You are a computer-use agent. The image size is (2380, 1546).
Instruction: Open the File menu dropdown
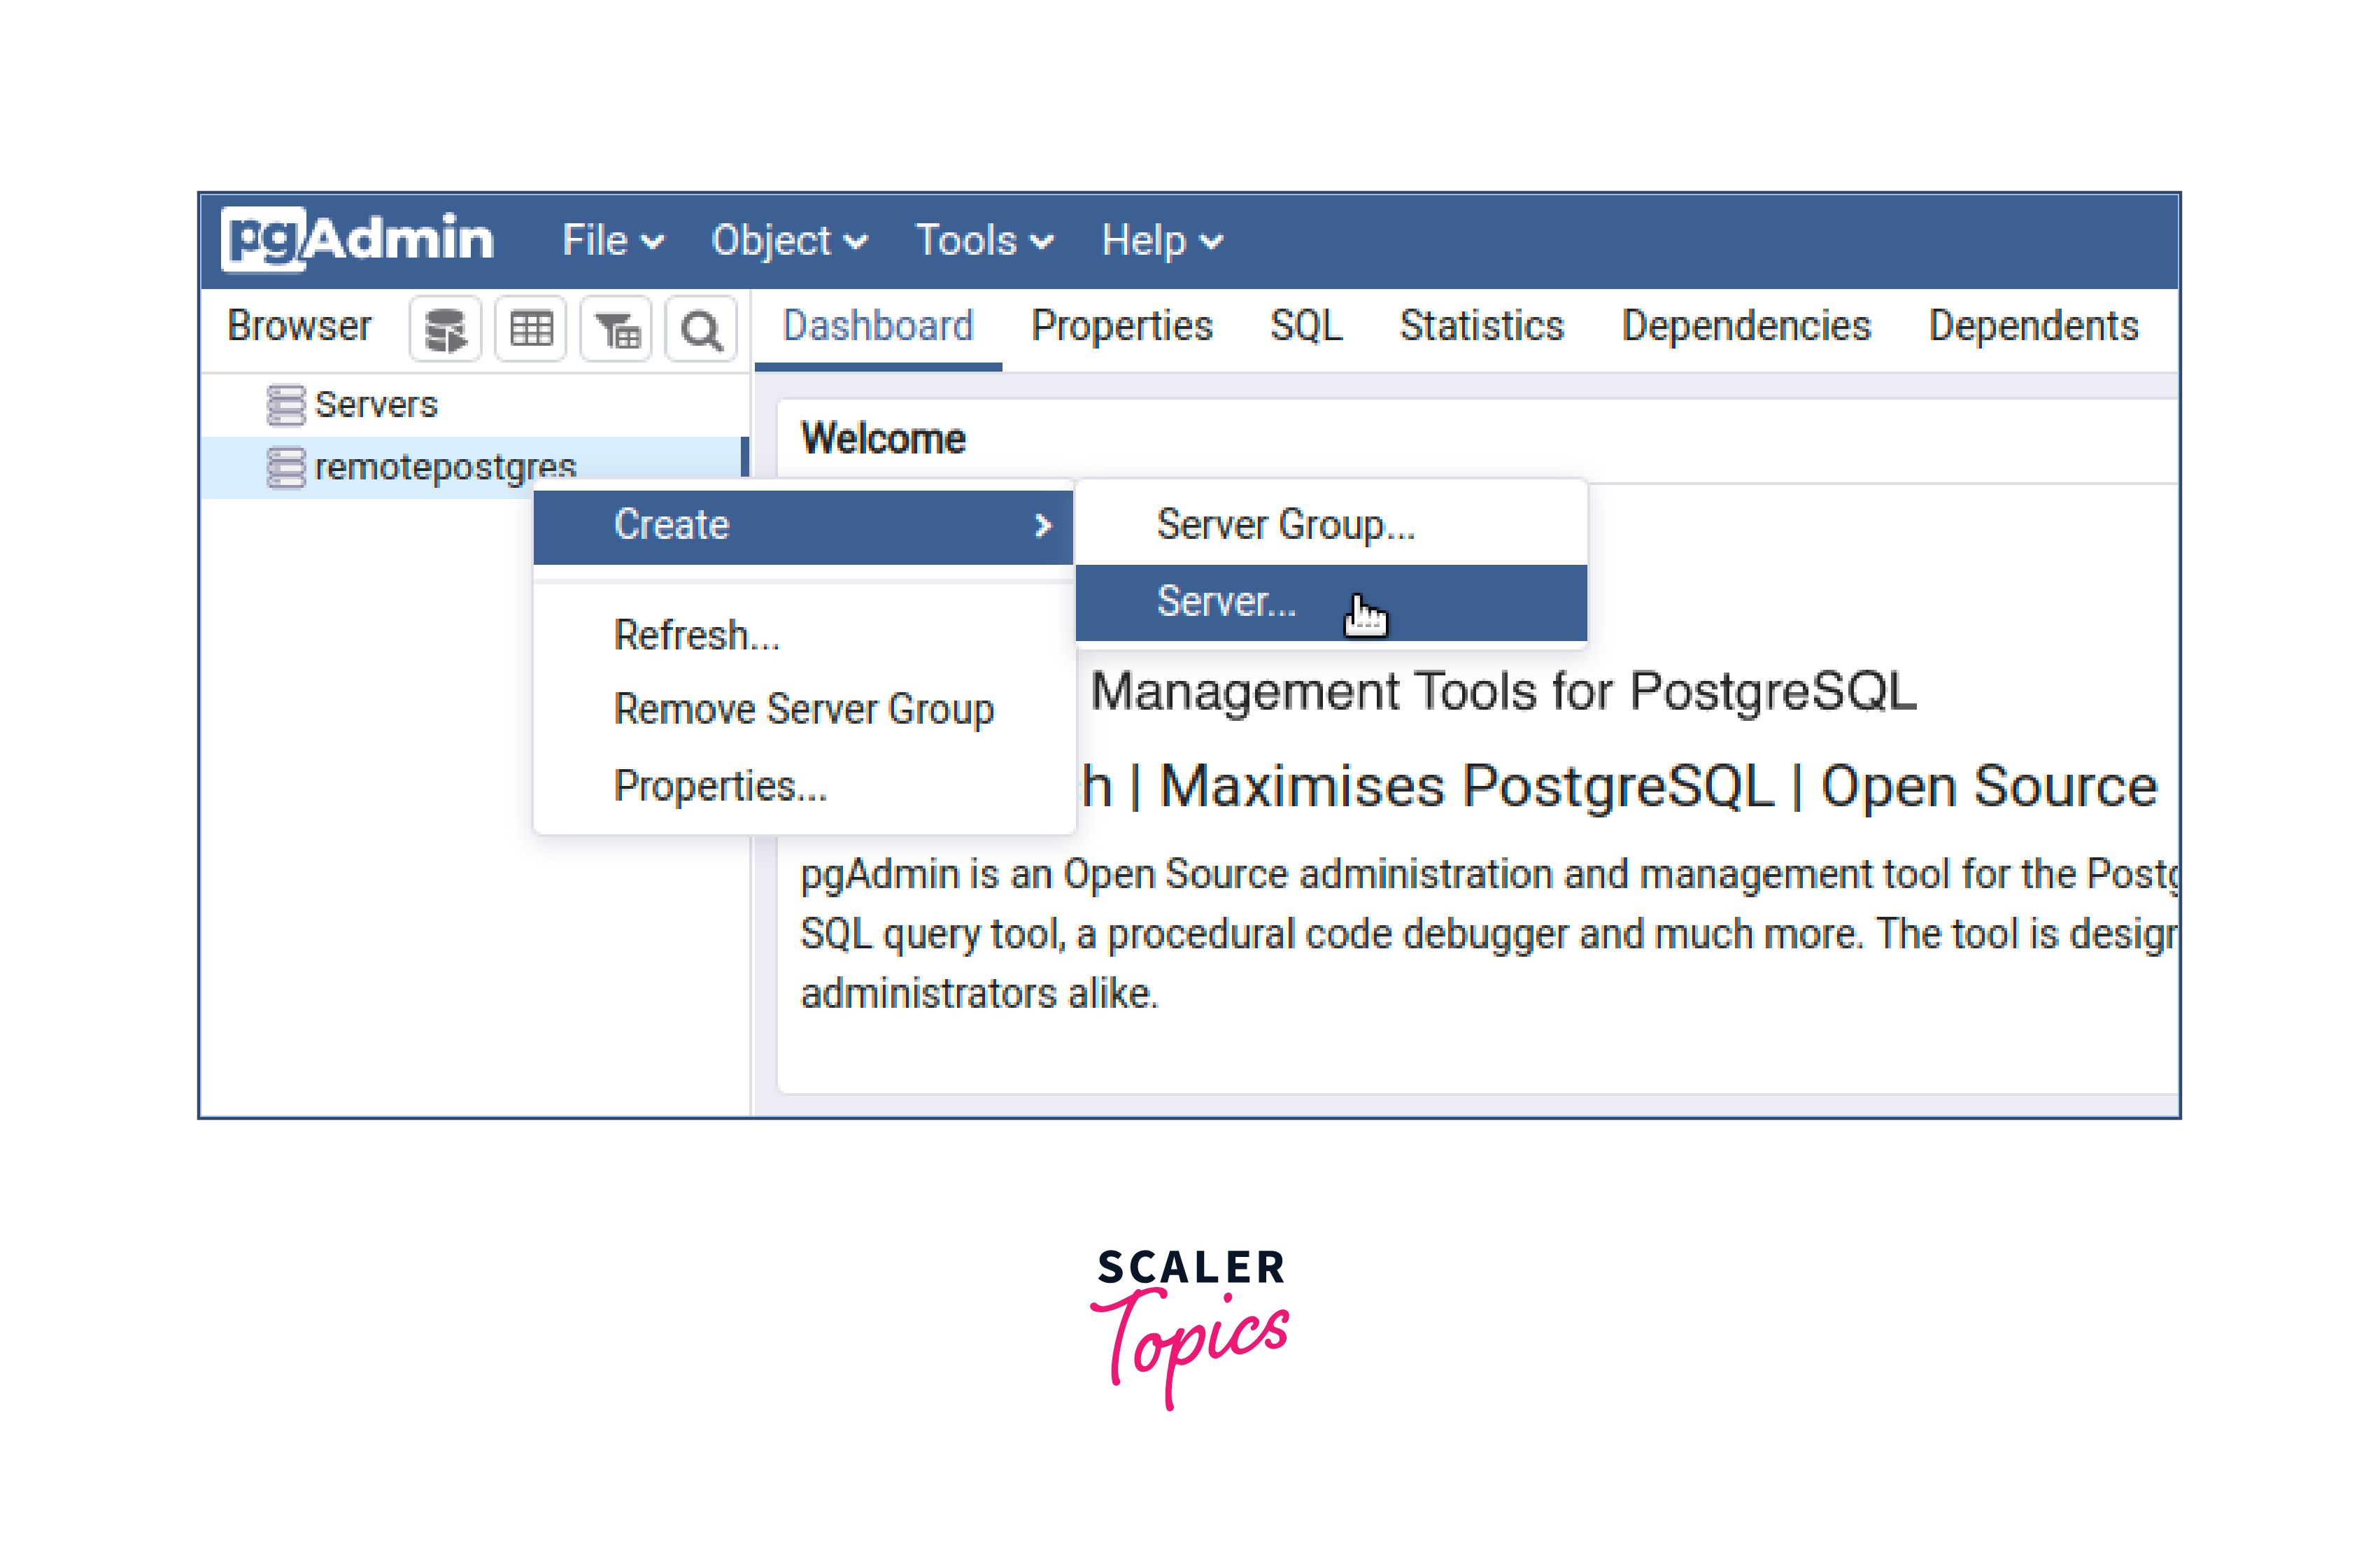pyautogui.click(x=612, y=241)
